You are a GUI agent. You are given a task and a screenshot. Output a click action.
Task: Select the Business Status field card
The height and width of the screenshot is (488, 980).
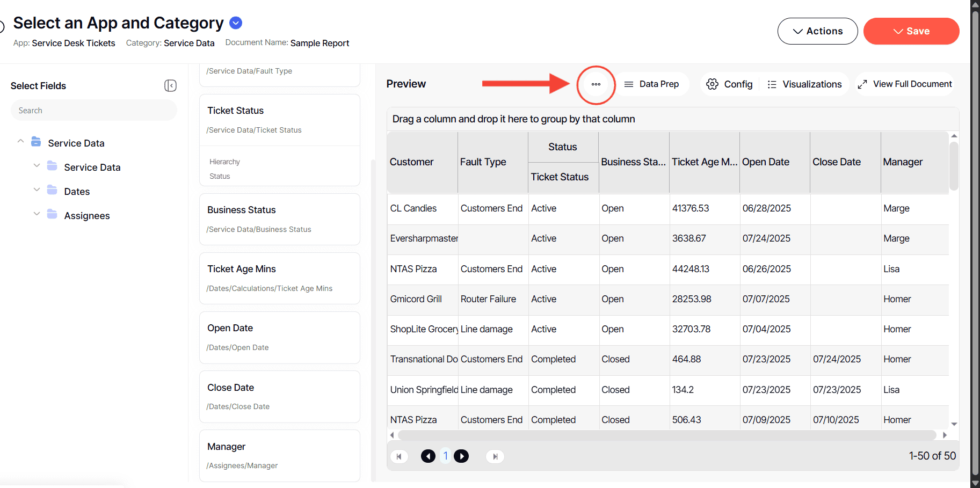[280, 219]
